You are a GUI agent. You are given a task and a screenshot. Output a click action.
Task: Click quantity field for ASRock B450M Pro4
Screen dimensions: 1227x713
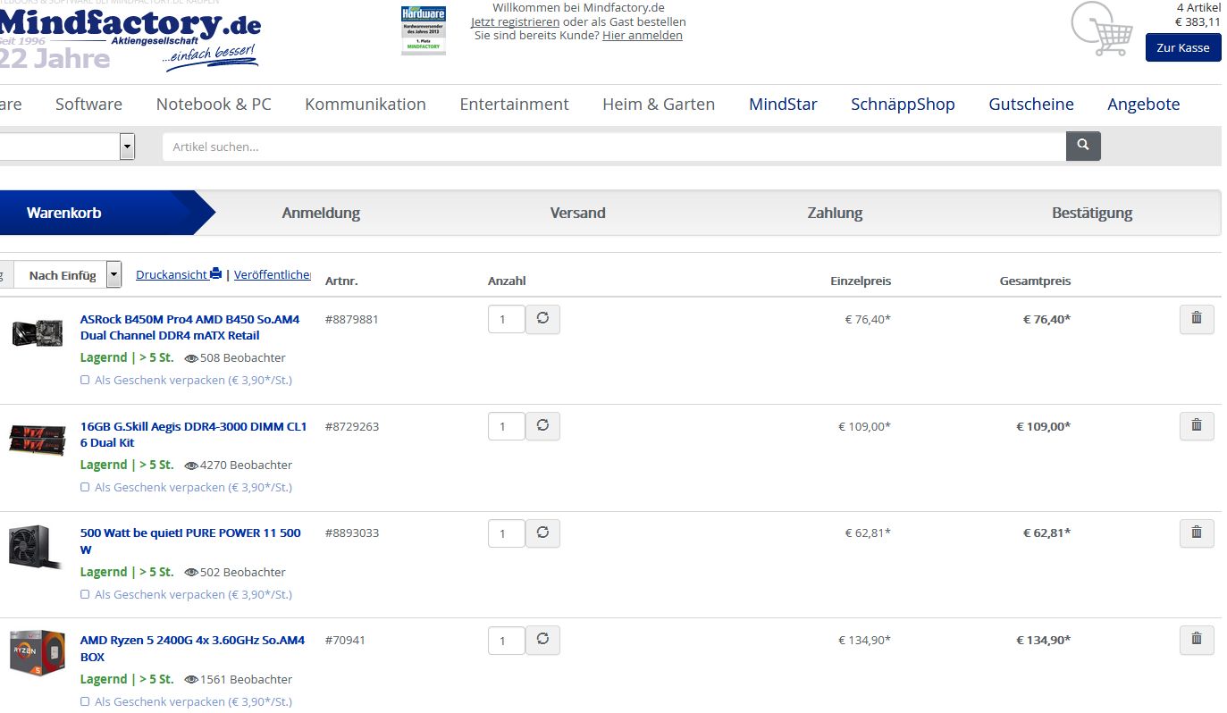506,319
